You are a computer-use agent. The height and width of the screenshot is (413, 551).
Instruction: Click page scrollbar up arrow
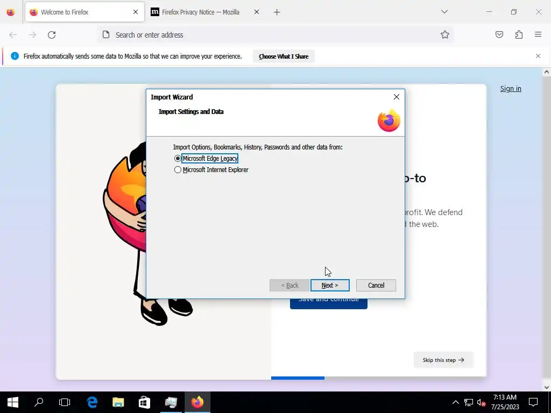547,73
